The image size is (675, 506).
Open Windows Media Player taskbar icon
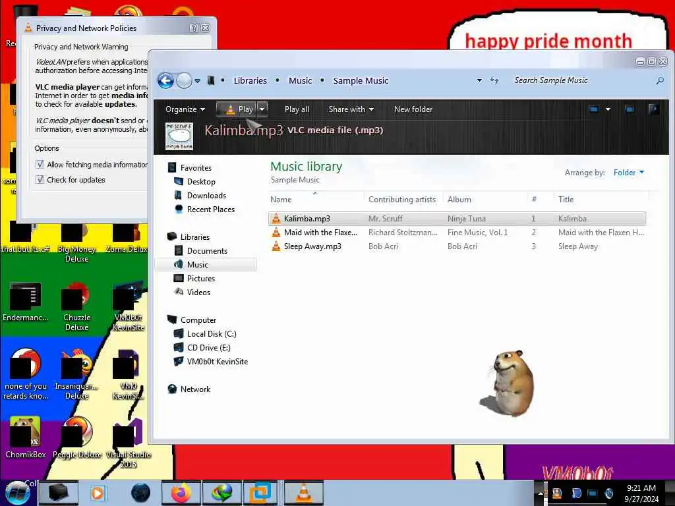pyautogui.click(x=98, y=493)
